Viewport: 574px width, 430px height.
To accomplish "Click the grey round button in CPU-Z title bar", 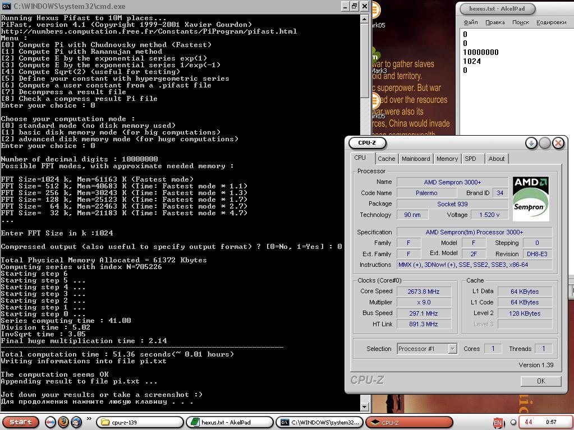I will 545,143.
